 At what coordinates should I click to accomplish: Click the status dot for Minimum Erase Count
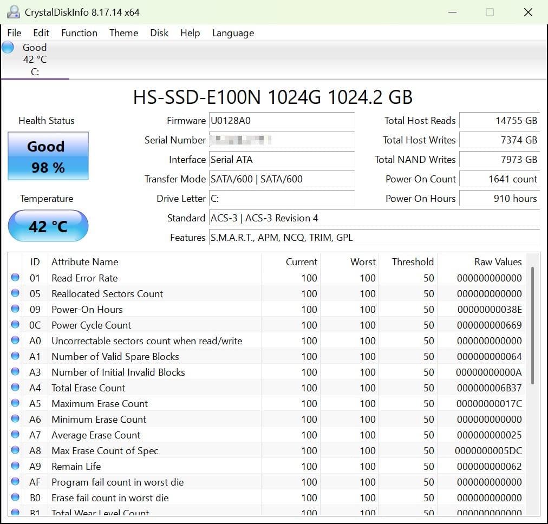click(15, 419)
